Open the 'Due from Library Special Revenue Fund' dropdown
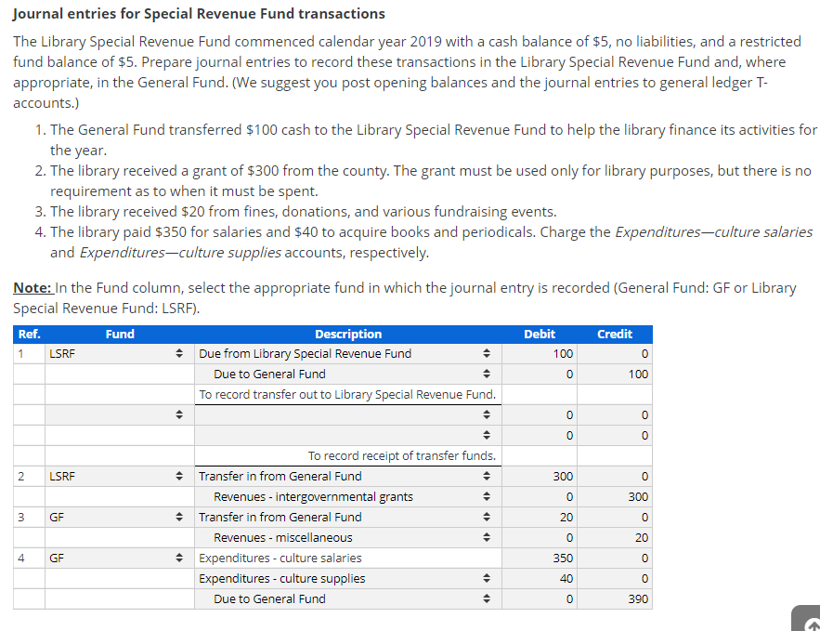Screen dimensions: 820x631 (x=486, y=353)
